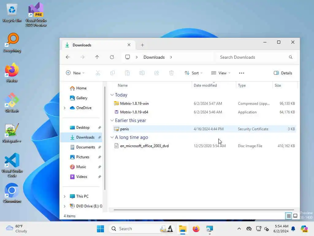Click the taskbar Search box
This screenshot has width=314, height=236.
pyautogui.click(x=142, y=229)
